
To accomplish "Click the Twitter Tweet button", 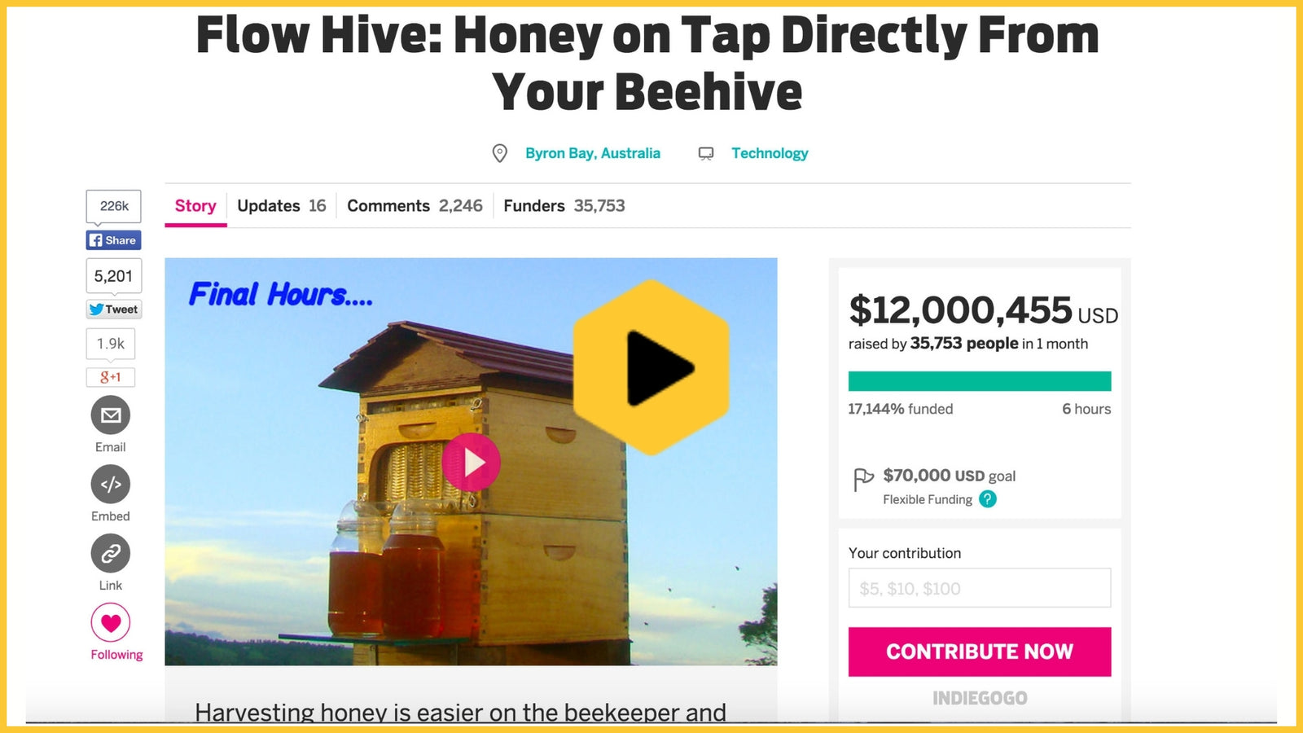I will [114, 309].
